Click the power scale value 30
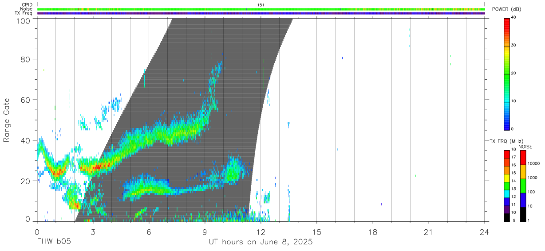Screen dimensions: 545x251 click(x=514, y=45)
